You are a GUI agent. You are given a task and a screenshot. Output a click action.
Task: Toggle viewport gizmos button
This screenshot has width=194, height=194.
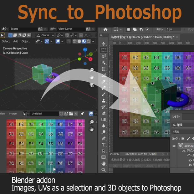47,41
